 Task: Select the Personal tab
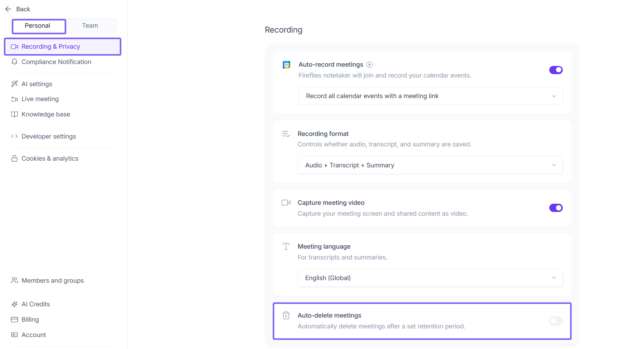coord(37,25)
